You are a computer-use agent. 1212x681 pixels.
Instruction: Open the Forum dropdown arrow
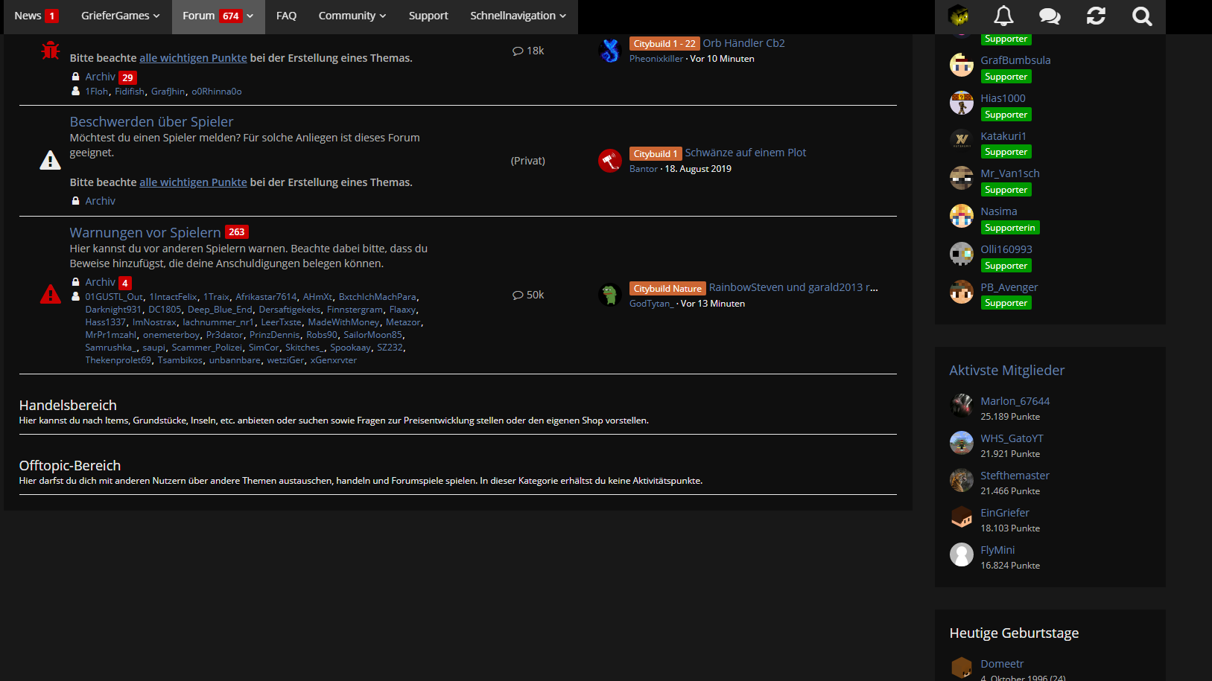coord(250,16)
